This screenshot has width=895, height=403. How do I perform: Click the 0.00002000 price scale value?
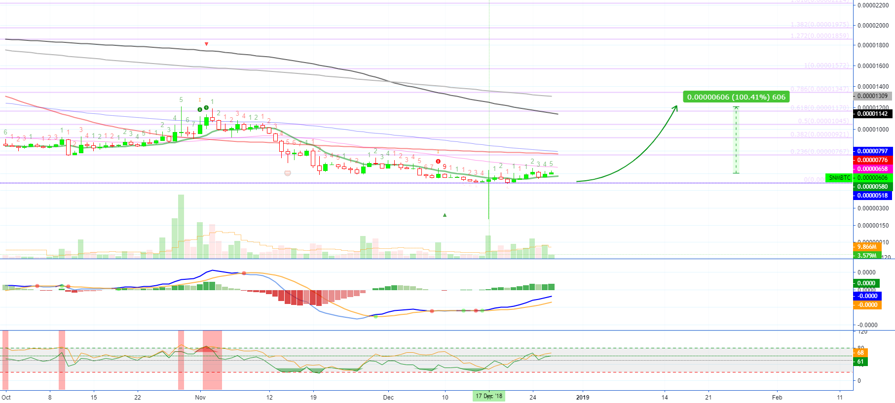(x=873, y=26)
